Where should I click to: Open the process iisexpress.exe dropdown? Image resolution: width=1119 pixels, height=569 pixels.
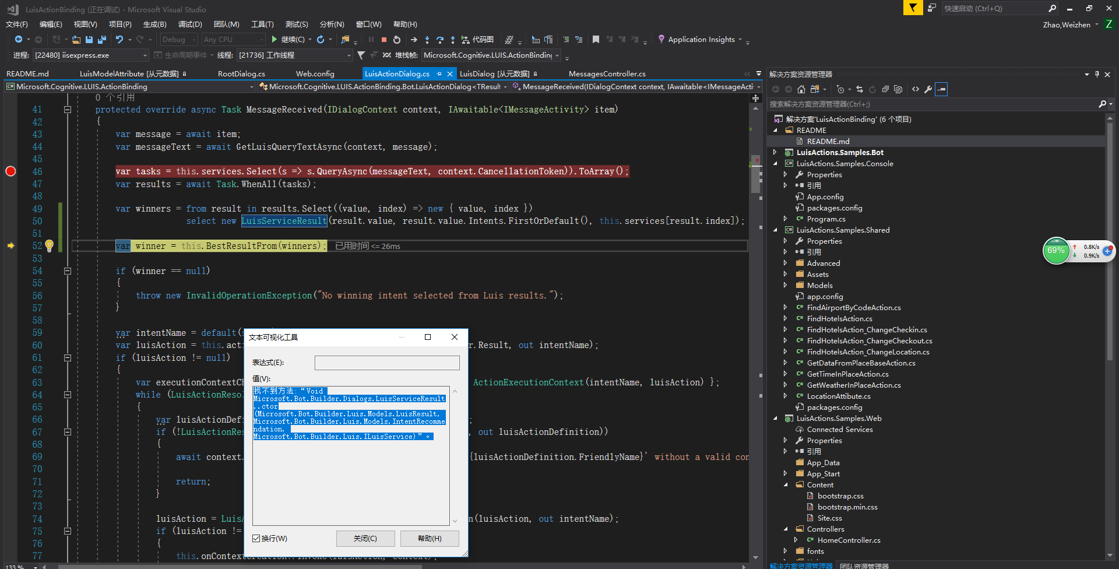click(x=90, y=55)
